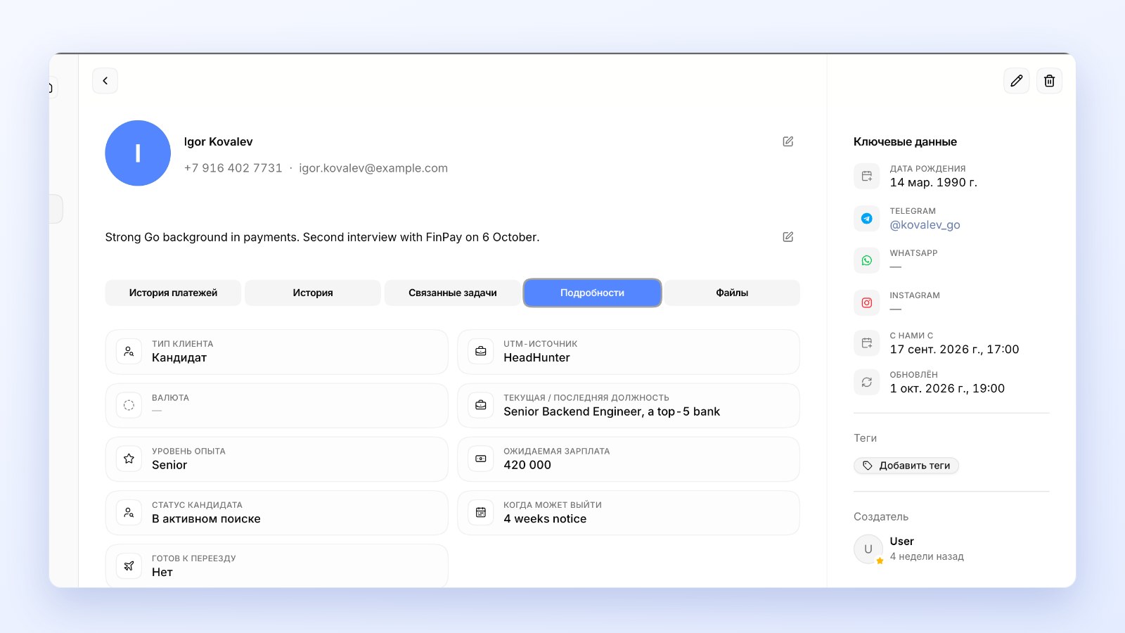Click the salary value 420 000

coord(527,465)
